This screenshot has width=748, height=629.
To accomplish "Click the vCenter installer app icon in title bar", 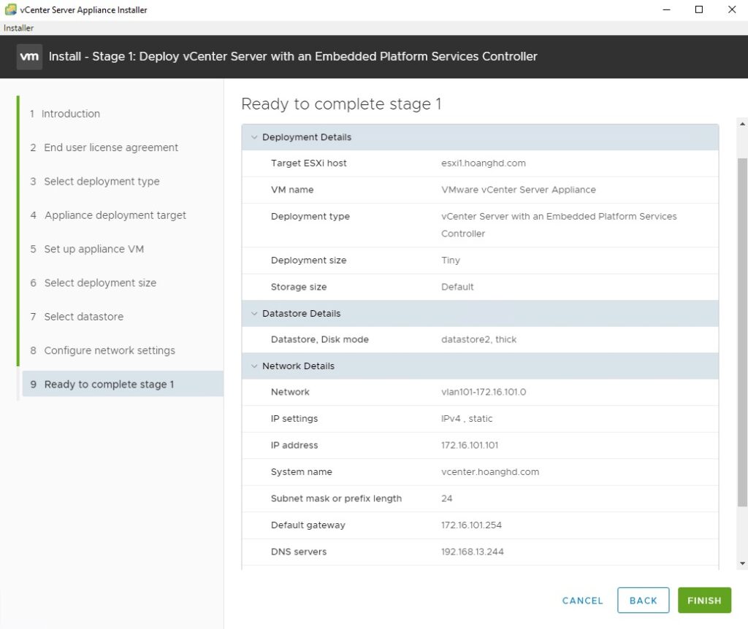I will click(10, 9).
